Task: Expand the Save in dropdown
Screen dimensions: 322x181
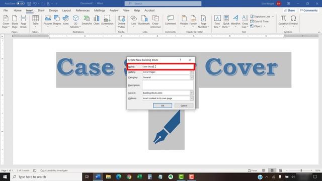Action: point(191,93)
